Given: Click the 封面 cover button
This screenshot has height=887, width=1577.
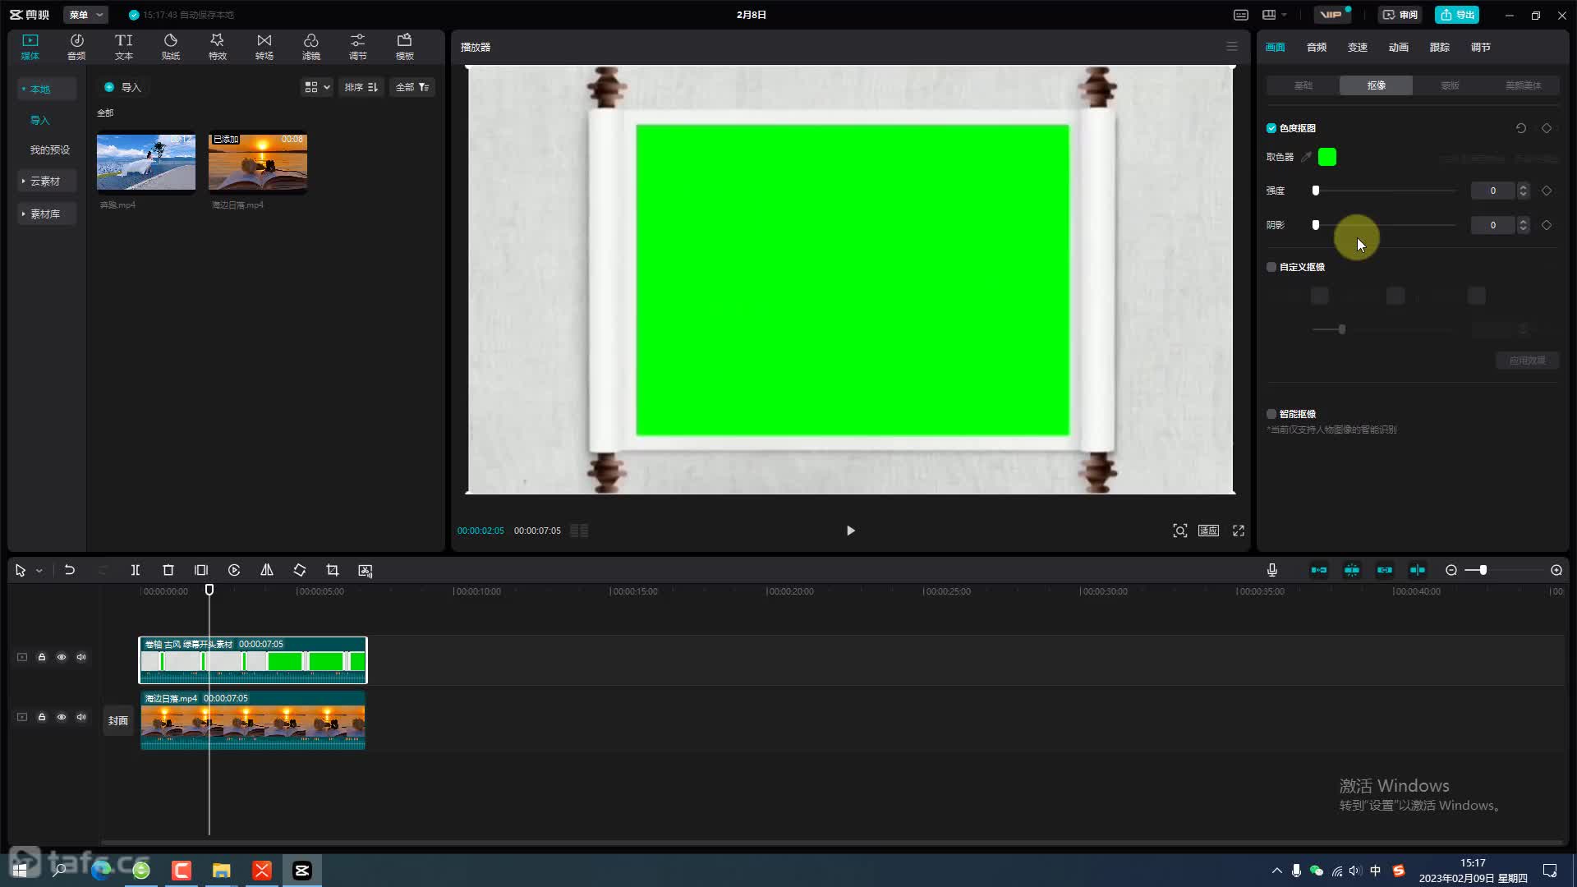Looking at the screenshot, I should pos(118,720).
